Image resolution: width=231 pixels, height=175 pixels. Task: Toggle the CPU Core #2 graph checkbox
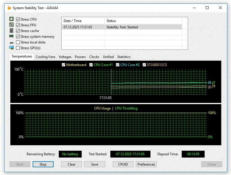pos(118,65)
